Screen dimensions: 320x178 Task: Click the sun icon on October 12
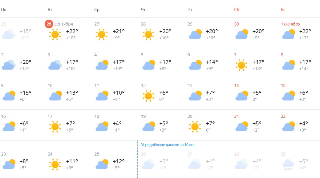[148, 96]
